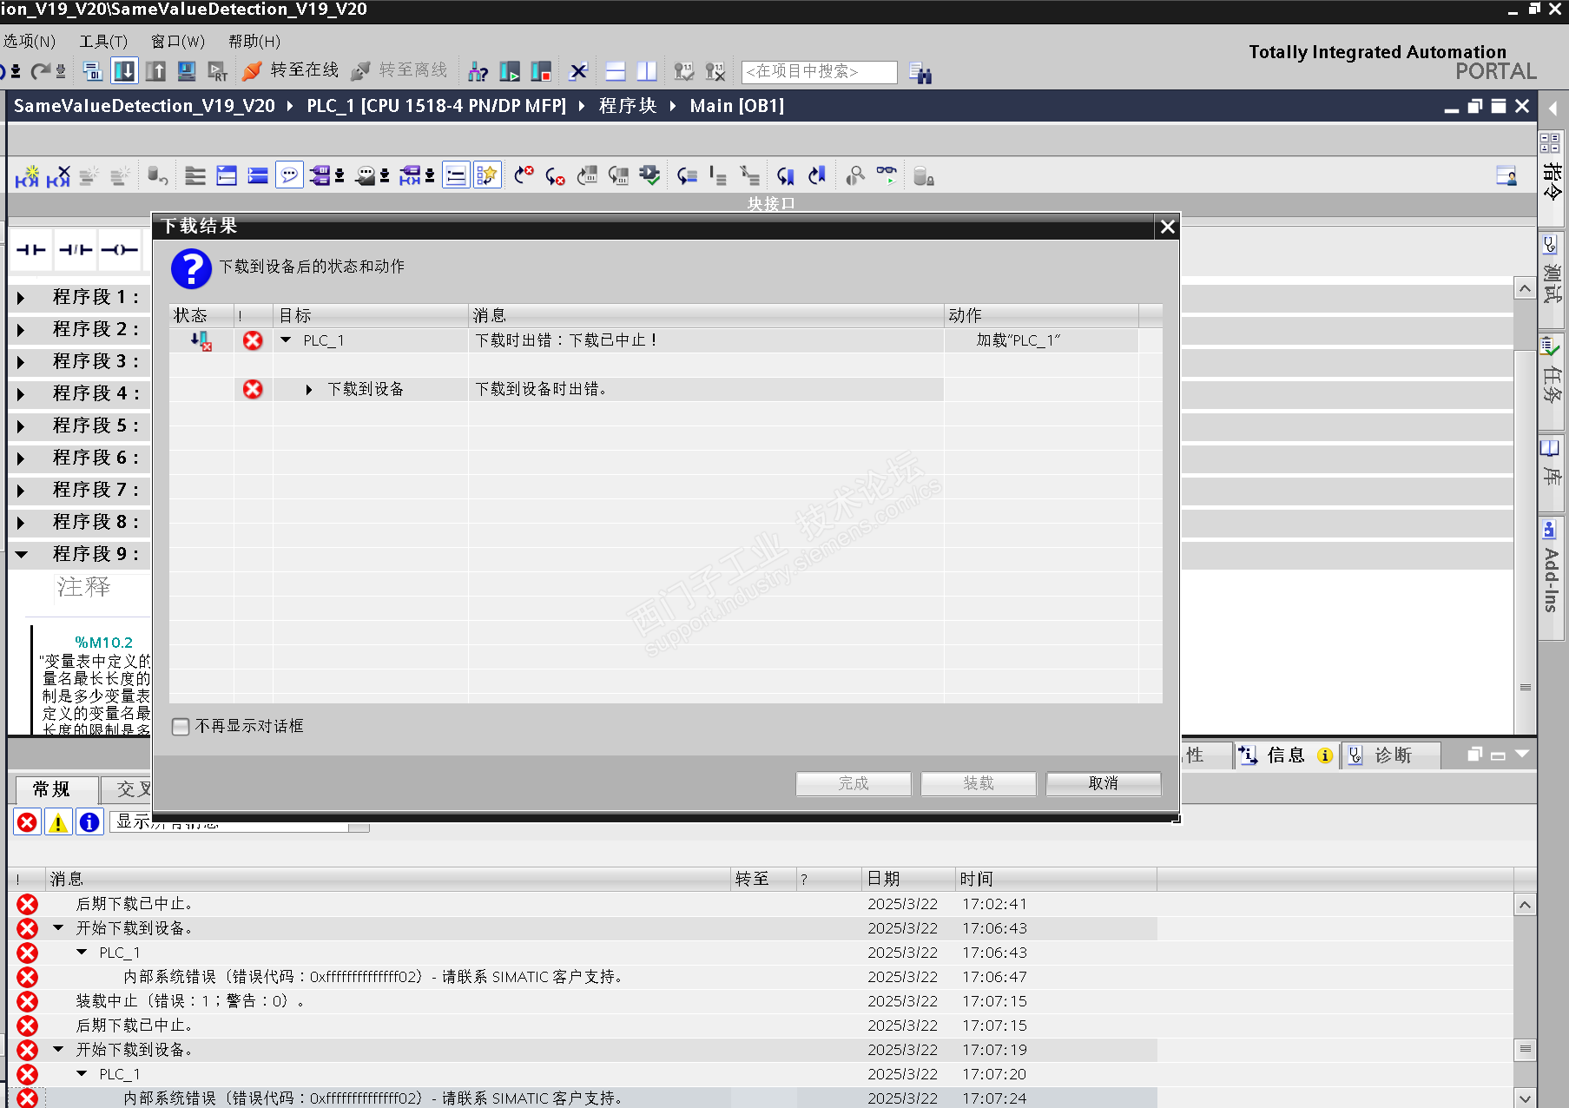Insert a normally open contact
This screenshot has height=1108, width=1569.
[x=31, y=250]
